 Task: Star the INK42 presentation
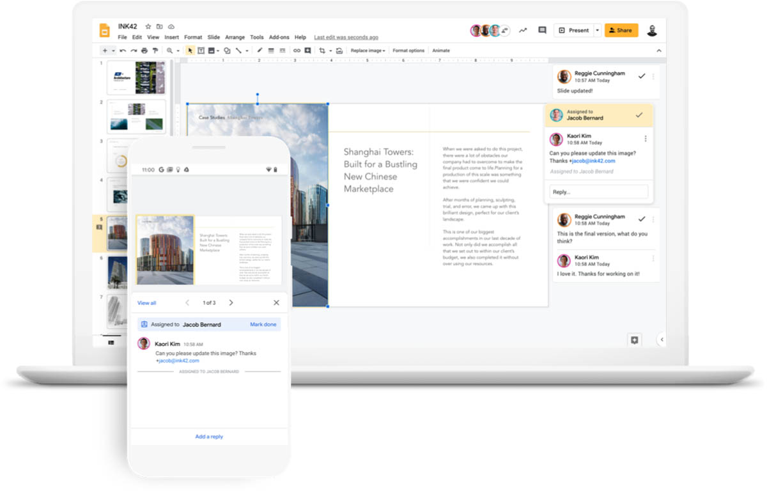coord(148,26)
